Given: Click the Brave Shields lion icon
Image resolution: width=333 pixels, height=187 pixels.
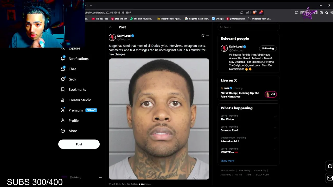Looking at the screenshot, I should coord(254,12).
